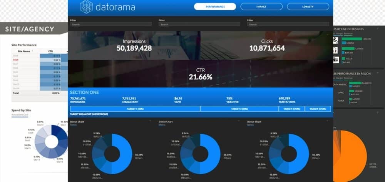Viewport: 385px width, 182px height.
Task: Click the middle Filter search field
Action: (200, 24)
